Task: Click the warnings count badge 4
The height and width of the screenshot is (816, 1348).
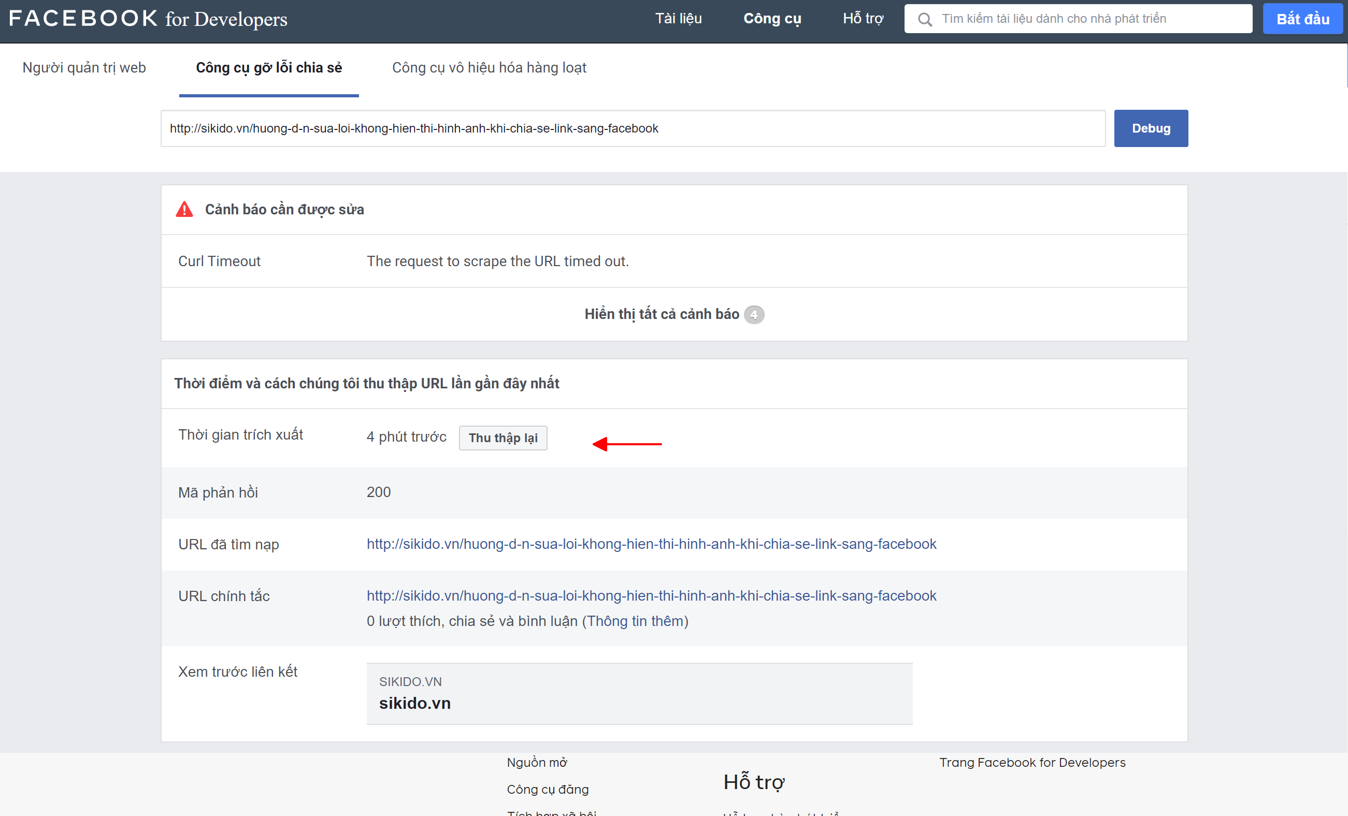Action: (x=753, y=314)
